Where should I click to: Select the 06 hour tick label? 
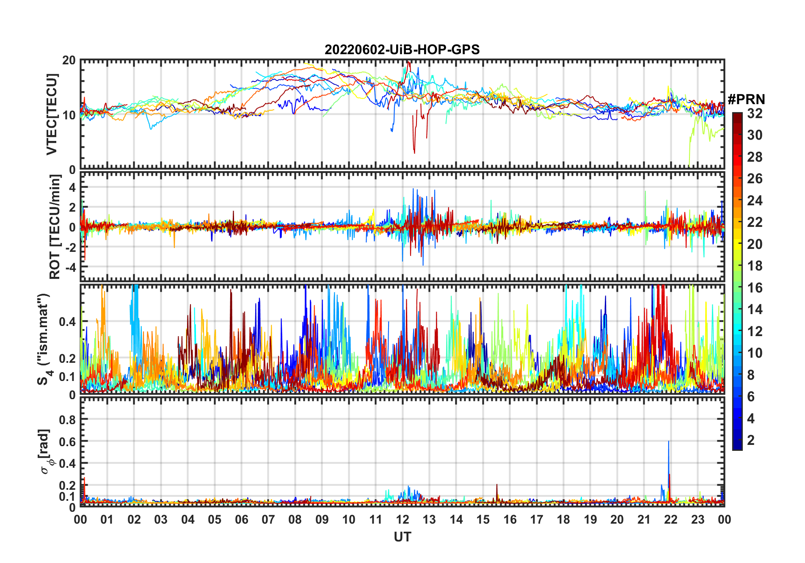[241, 519]
